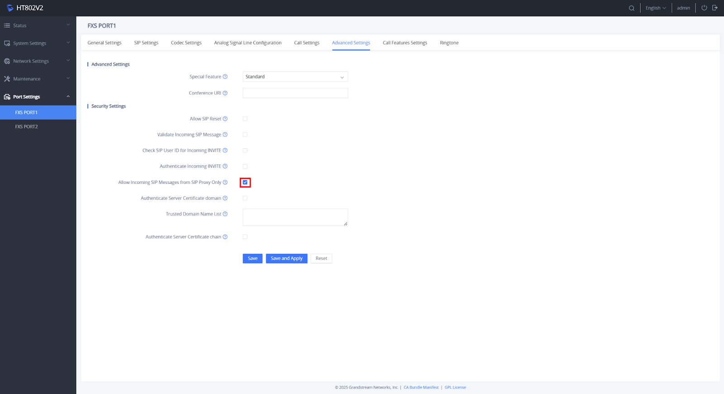
Task: Click the Network Settings globe icon
Action: [7, 61]
